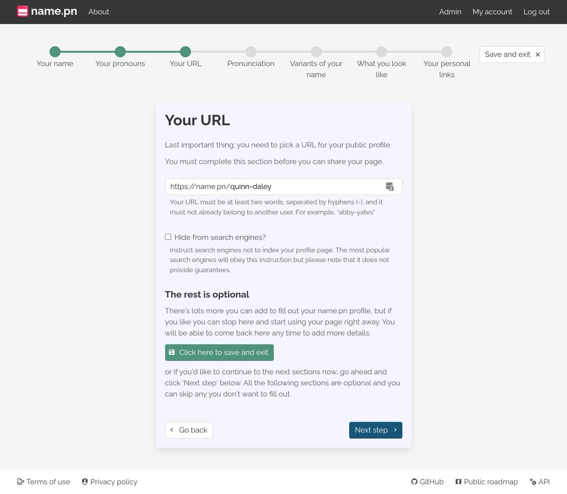Jump to the Your name step circle
567x494 pixels.
pos(55,51)
